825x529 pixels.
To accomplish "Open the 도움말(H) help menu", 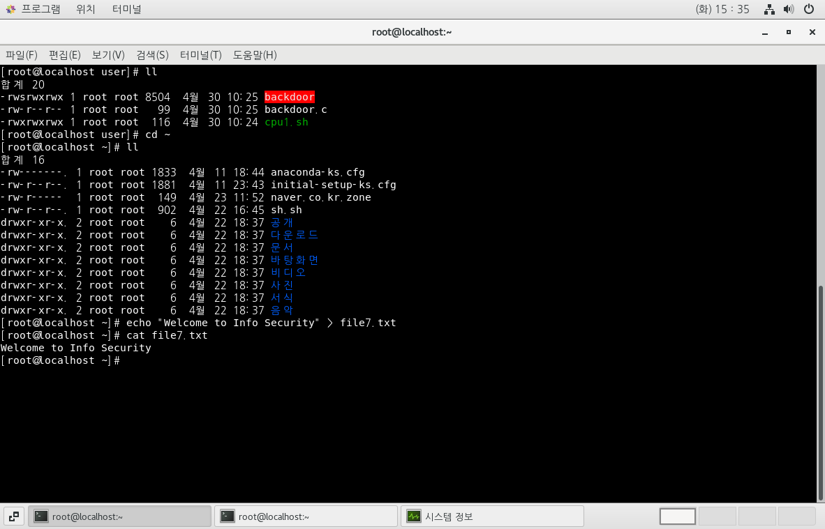I will click(255, 54).
